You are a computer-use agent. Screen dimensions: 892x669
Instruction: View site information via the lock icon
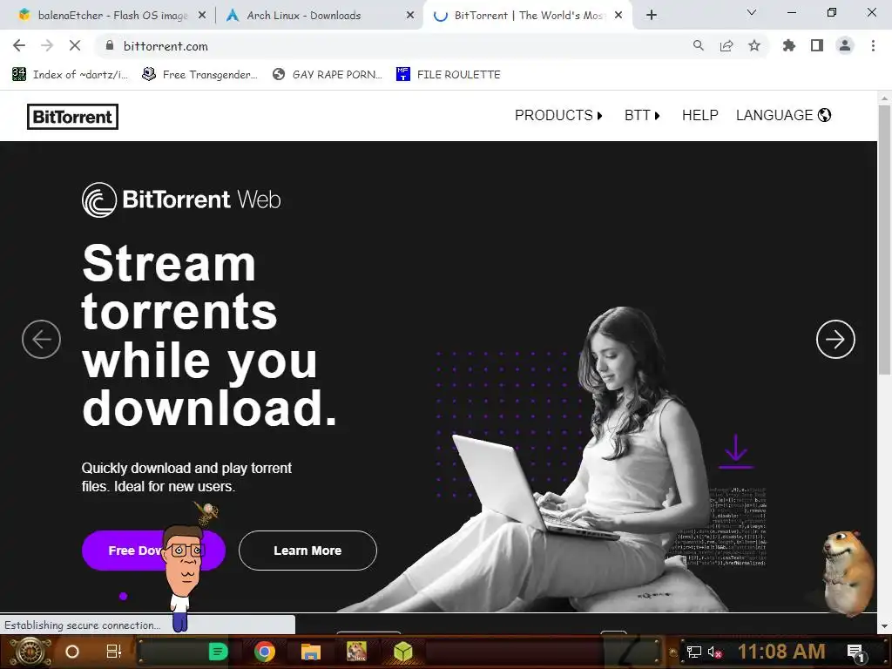point(110,45)
